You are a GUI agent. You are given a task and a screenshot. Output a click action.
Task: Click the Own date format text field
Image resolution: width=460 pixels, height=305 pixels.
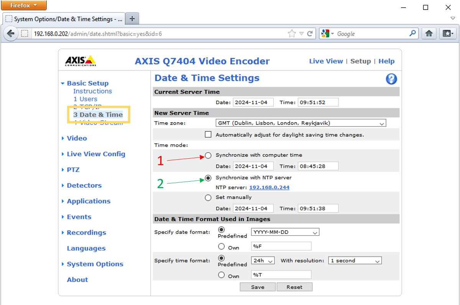281,246
